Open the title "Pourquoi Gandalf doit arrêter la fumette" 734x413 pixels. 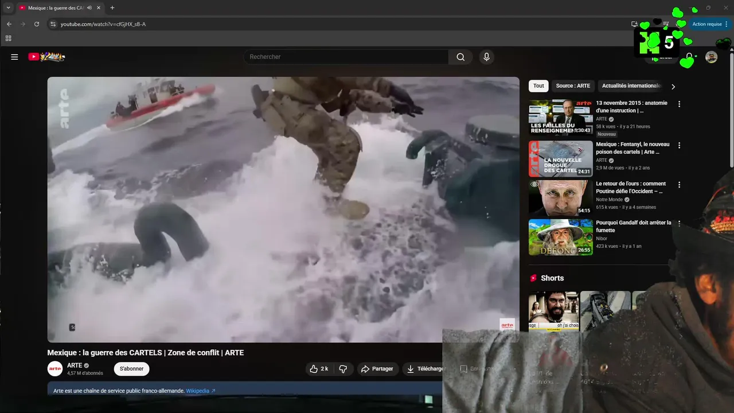pos(633,226)
